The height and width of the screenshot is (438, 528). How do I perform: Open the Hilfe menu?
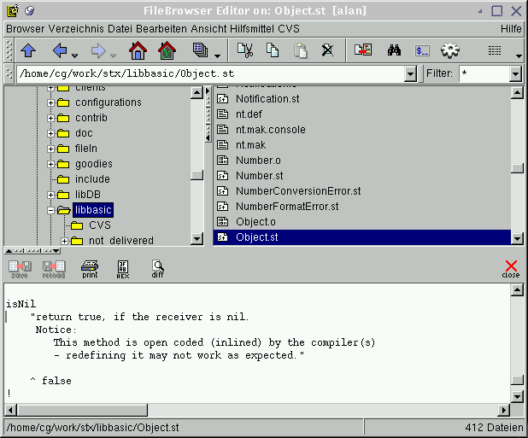pyautogui.click(x=511, y=29)
